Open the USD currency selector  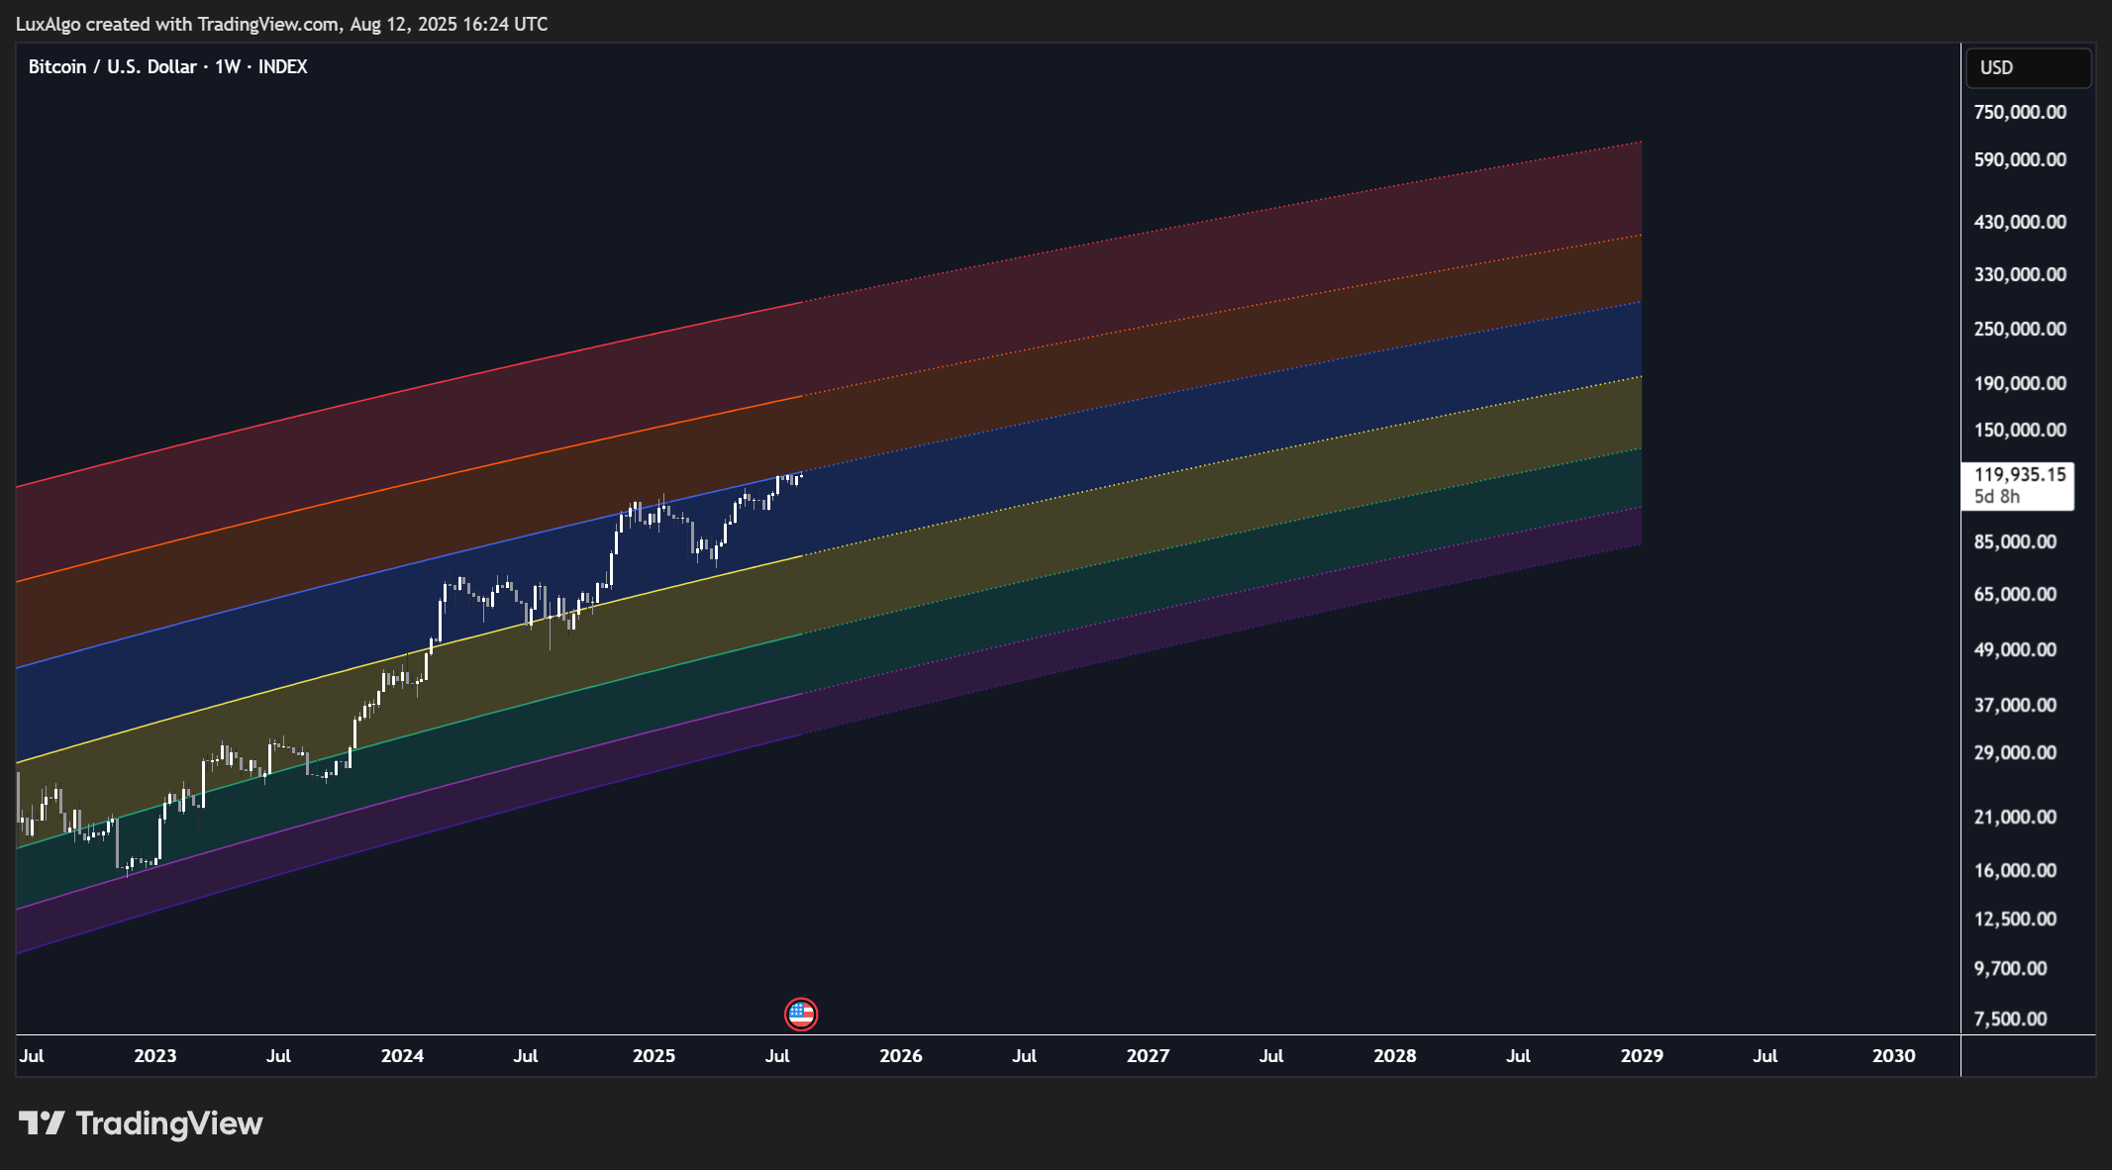(2028, 68)
